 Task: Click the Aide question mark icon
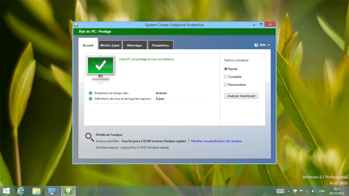point(256,45)
